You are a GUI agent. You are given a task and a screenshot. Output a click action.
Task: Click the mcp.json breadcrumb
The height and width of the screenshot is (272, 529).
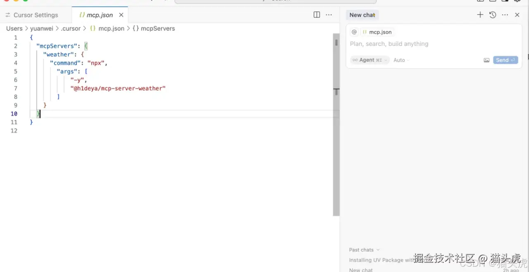(x=107, y=29)
